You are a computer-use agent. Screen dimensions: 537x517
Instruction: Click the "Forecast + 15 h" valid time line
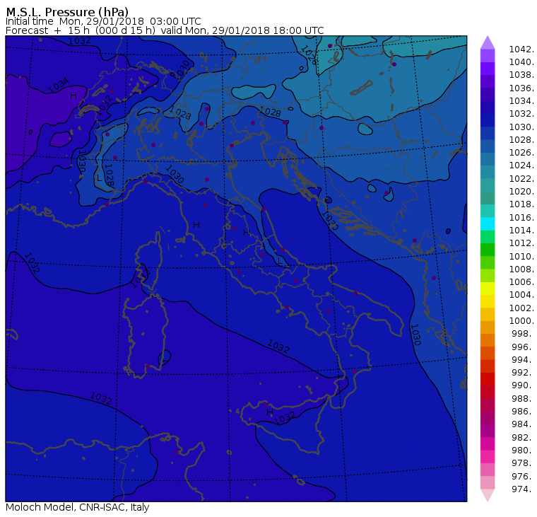(x=165, y=31)
